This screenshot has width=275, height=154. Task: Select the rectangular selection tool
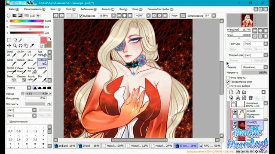tap(9, 40)
